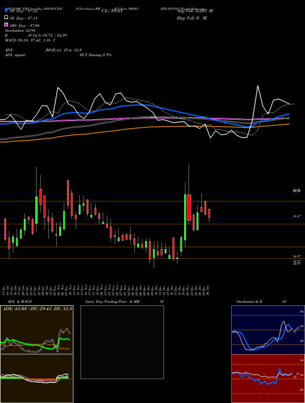Click the '38.47' price axis label

point(296,216)
